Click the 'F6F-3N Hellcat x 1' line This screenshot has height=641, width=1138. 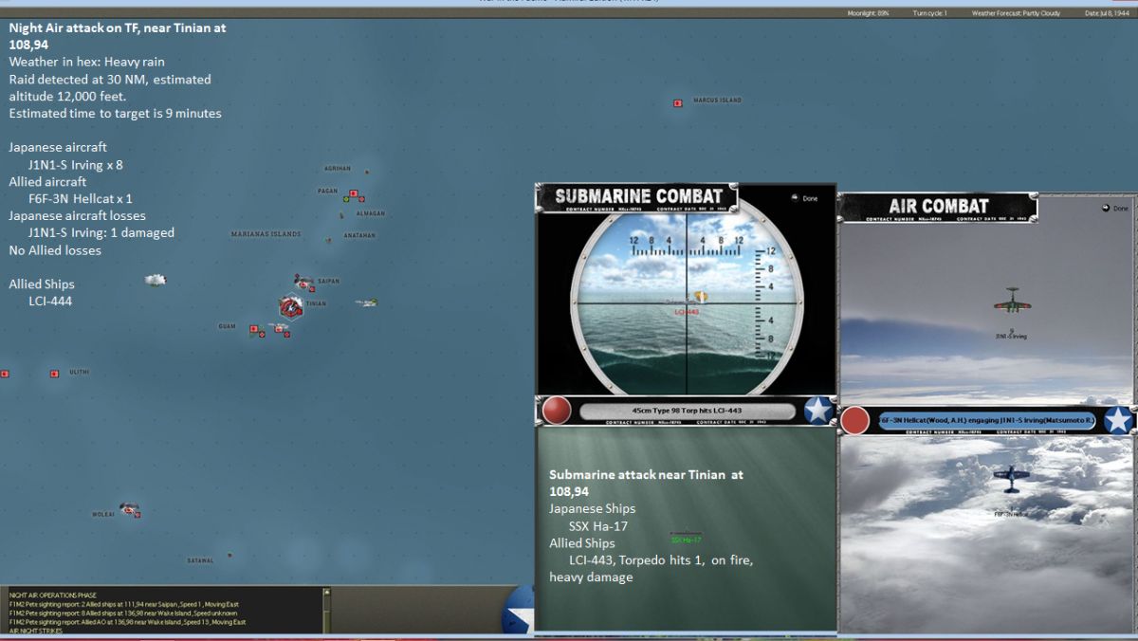pos(81,199)
